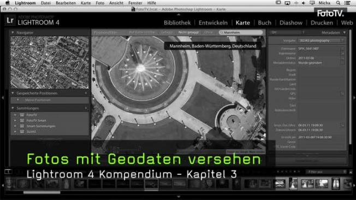This screenshot has width=356, height=200.
Task: Switch to the Bibliothek module
Action: [177, 23]
